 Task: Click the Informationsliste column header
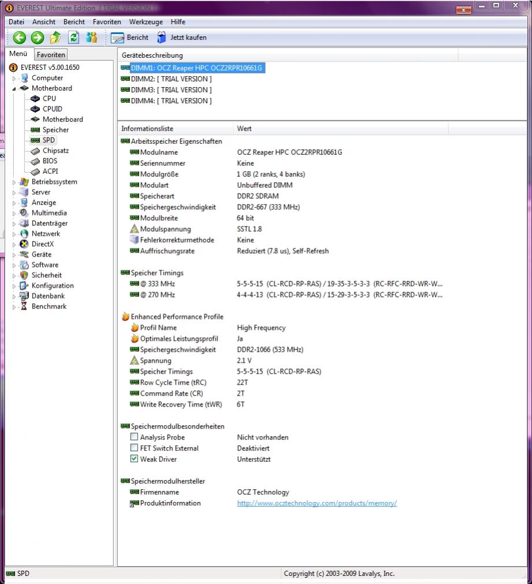(176, 128)
